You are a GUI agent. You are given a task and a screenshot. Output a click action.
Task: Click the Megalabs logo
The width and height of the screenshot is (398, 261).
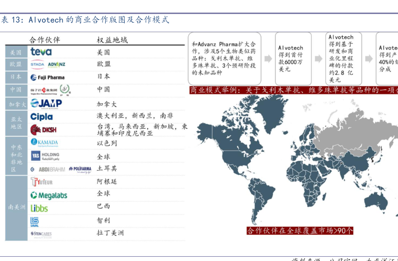[x=49, y=195]
